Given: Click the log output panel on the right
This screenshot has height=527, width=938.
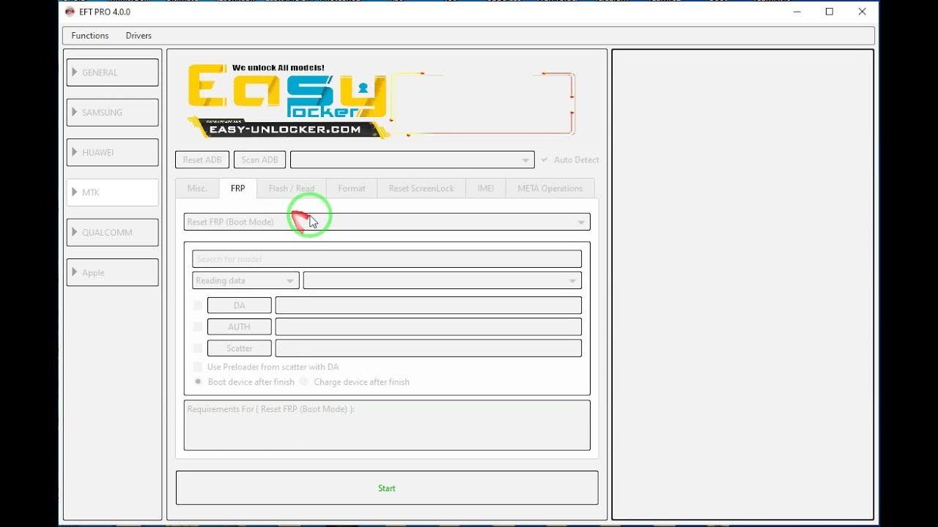Looking at the screenshot, I should pos(743,285).
